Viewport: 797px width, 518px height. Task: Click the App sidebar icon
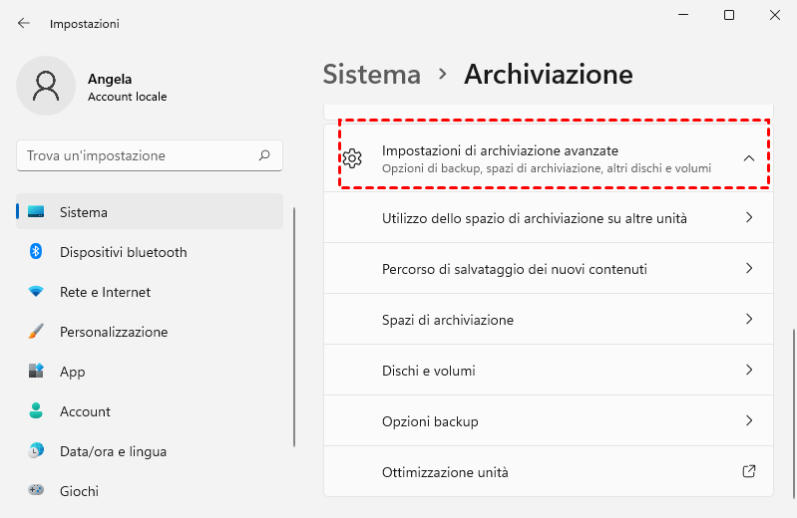(36, 372)
